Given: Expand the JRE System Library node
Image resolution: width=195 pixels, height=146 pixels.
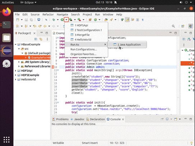Looking at the screenshot, I should (19, 62).
